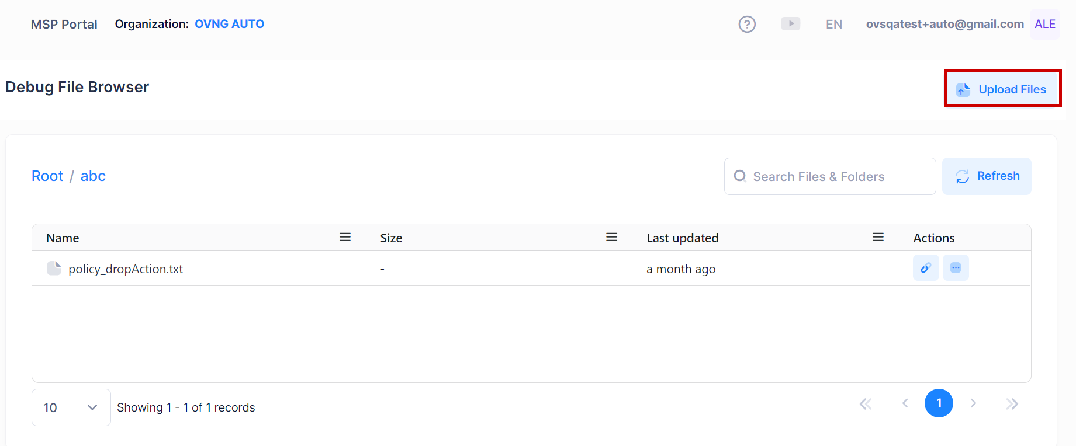Navigate to Root in the breadcrumb
The height and width of the screenshot is (446, 1076).
(47, 176)
